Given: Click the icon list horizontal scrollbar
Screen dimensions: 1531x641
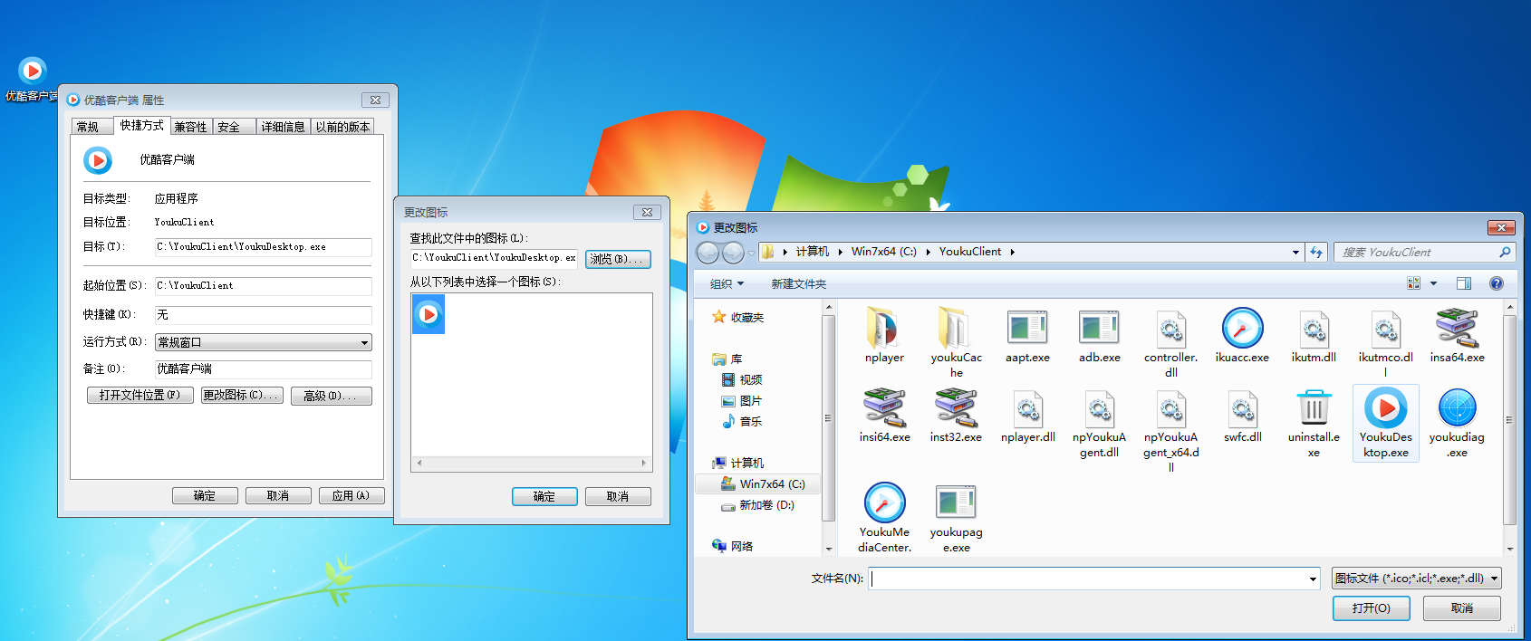Looking at the screenshot, I should click(x=532, y=463).
